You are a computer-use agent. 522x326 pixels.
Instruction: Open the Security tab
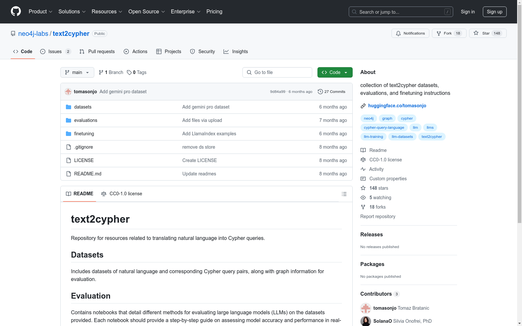tap(202, 52)
